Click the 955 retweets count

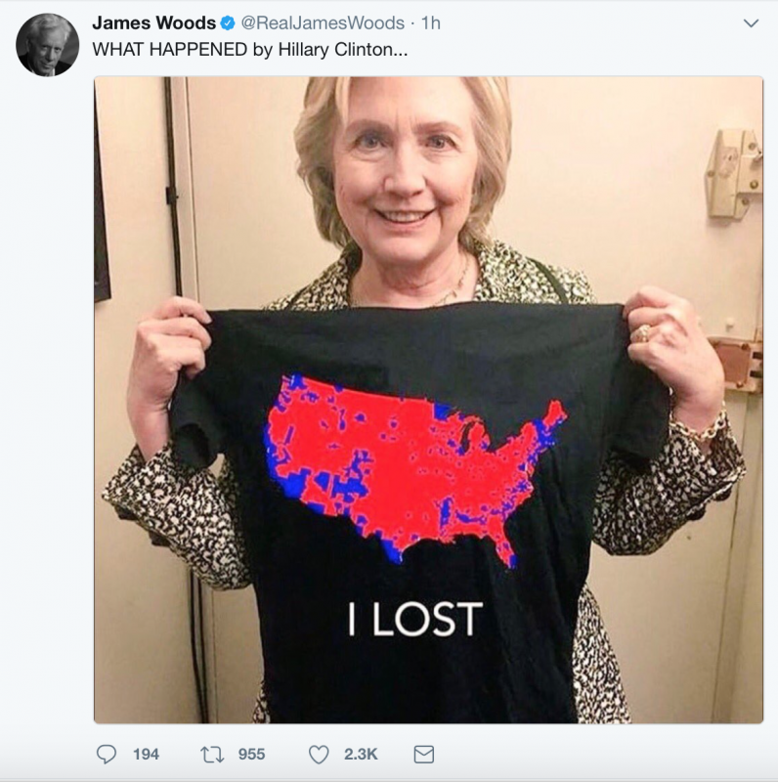point(251,754)
